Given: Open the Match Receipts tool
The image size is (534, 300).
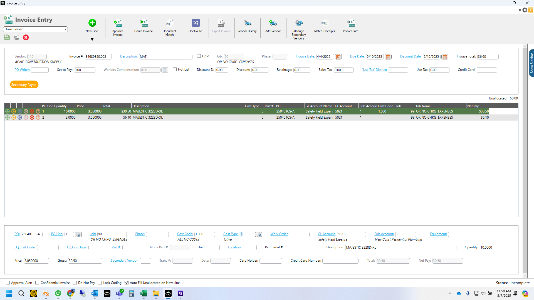Looking at the screenshot, I should 325,26.
